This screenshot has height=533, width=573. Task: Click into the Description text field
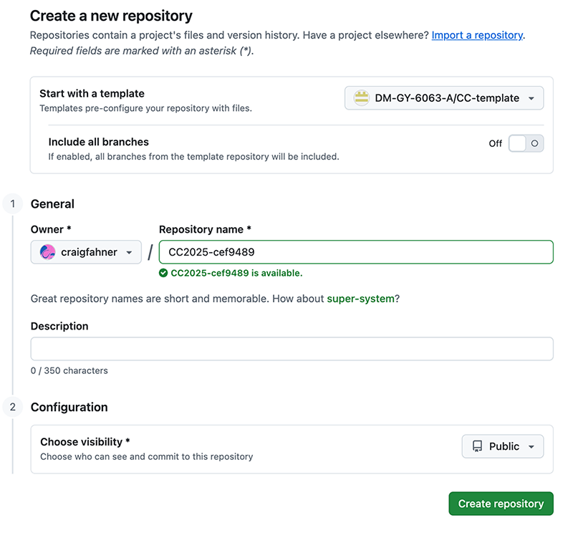coord(292,349)
